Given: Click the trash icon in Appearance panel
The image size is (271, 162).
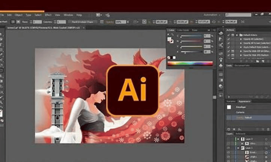Looking at the screenshot, I should point(268,129).
